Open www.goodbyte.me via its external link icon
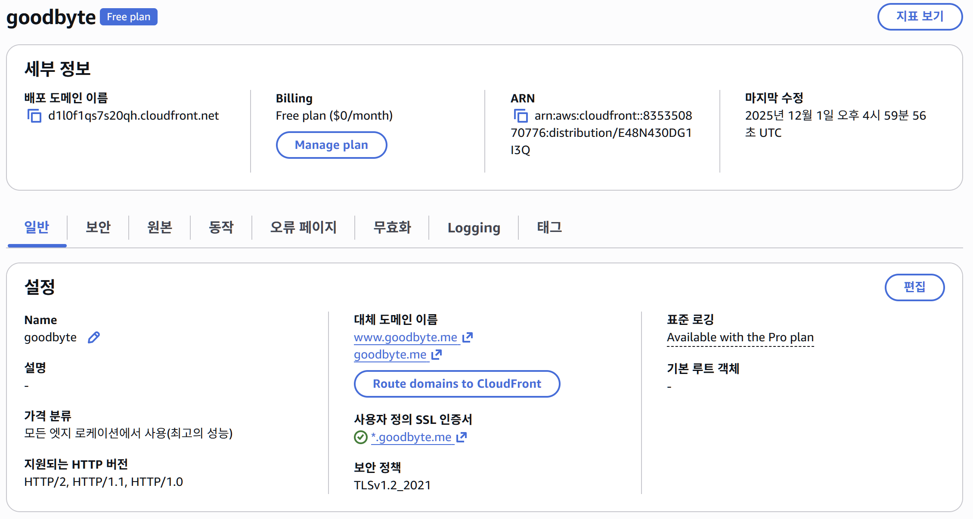The height and width of the screenshot is (519, 973). tap(467, 336)
